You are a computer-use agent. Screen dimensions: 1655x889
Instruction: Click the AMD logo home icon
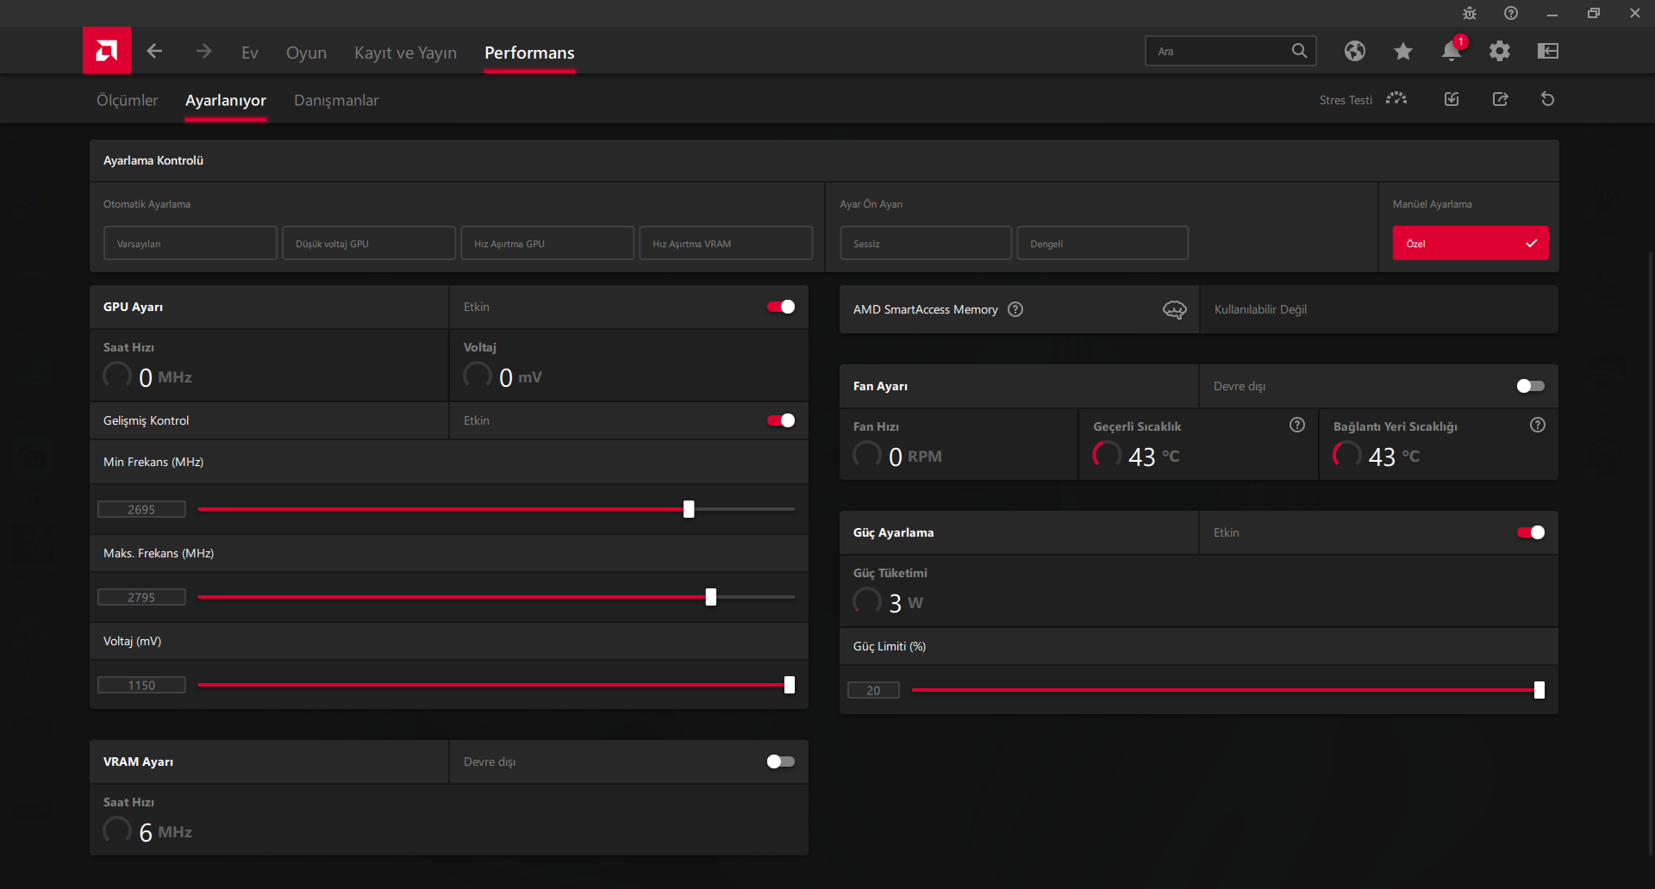tap(107, 51)
